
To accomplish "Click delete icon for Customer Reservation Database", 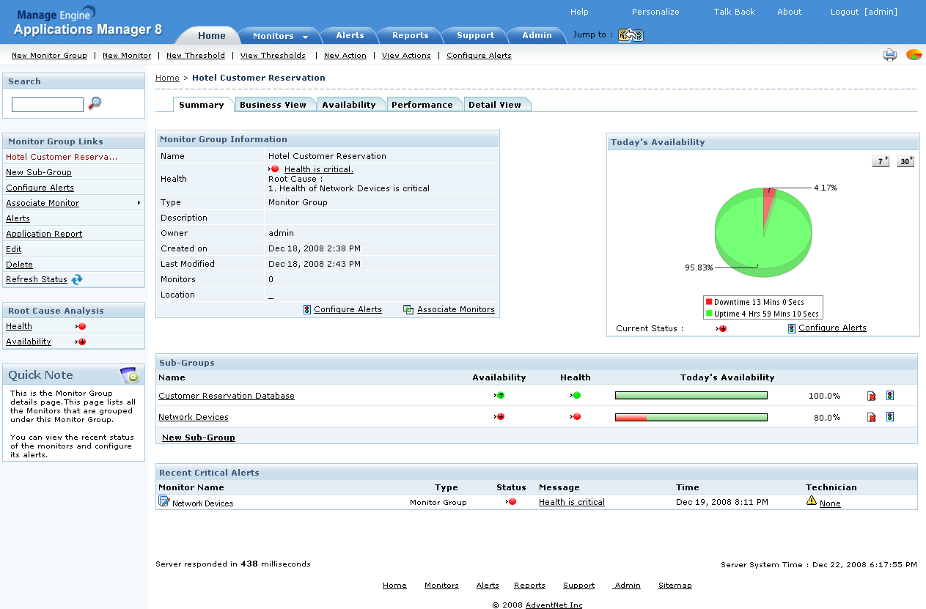I will tap(871, 396).
